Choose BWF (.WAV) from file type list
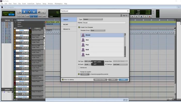Viewport: 181px width, 102px height. point(97,62)
